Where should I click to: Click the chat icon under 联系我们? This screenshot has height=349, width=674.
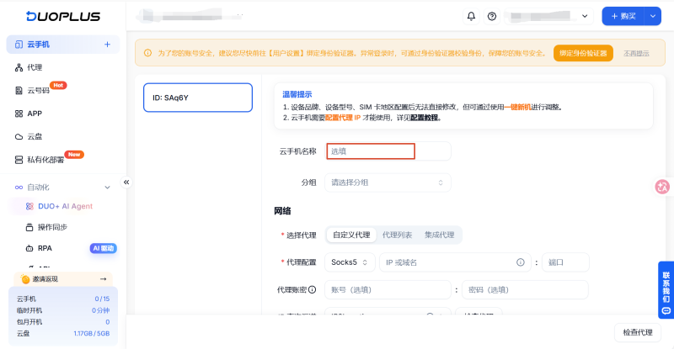(666, 311)
